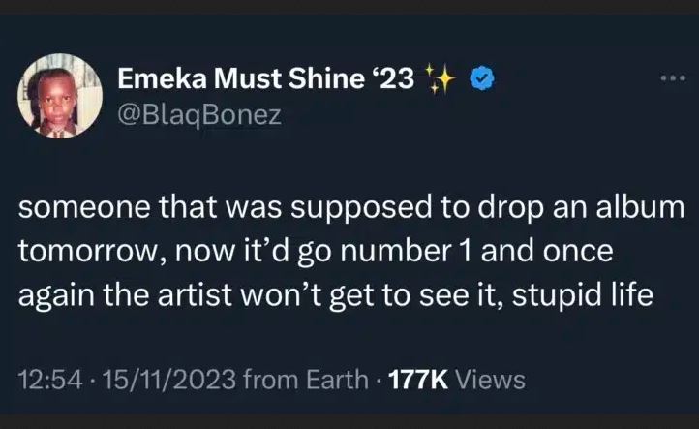Click the "Views" label
Screen dimensions: 699x429
point(491,378)
